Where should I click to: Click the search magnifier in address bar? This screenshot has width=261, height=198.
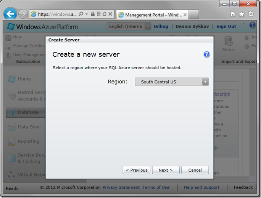[81, 14]
